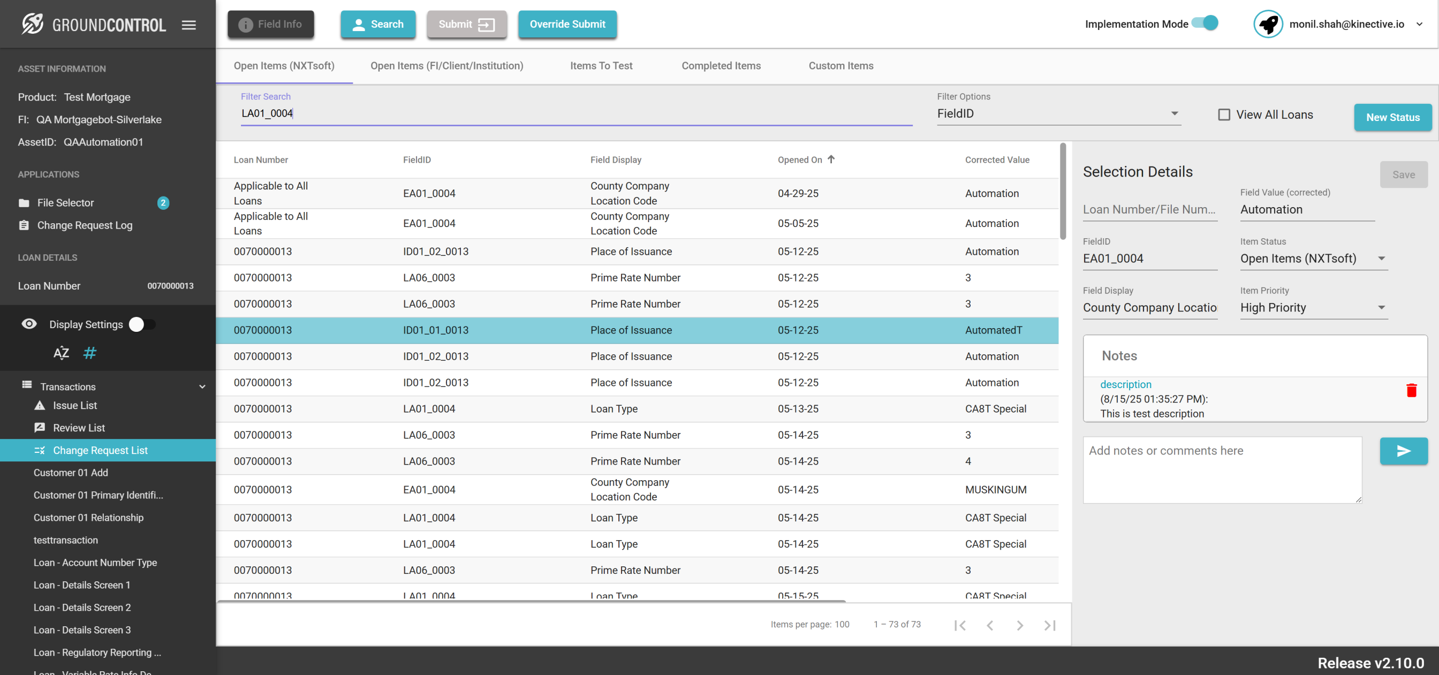
Task: Collapse the Transactions section
Action: [x=202, y=386]
